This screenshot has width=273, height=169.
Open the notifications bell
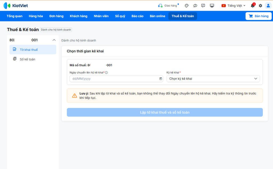click(x=252, y=6)
